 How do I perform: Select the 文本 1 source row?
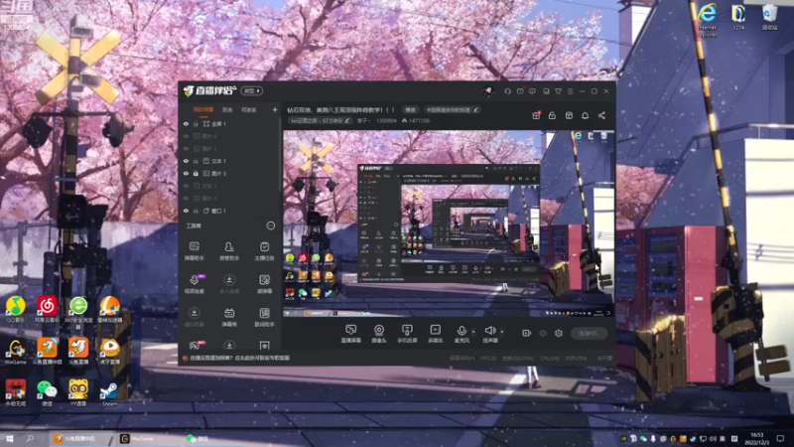click(230, 161)
